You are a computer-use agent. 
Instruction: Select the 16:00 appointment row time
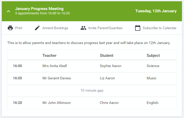point(17,66)
